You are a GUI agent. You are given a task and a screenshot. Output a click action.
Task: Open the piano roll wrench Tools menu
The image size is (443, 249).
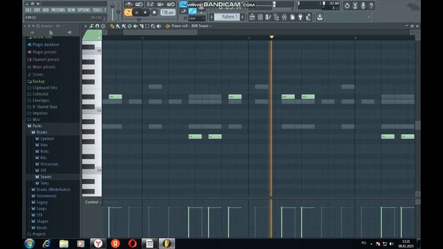pos(91,26)
